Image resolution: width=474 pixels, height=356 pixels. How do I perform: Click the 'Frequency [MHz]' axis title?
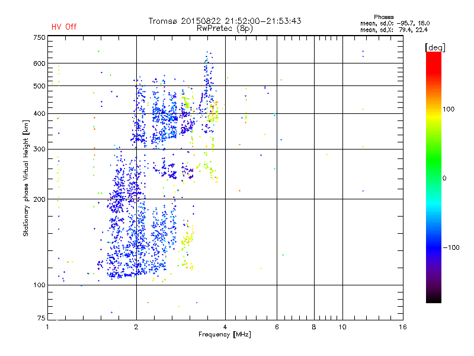pos(225,335)
